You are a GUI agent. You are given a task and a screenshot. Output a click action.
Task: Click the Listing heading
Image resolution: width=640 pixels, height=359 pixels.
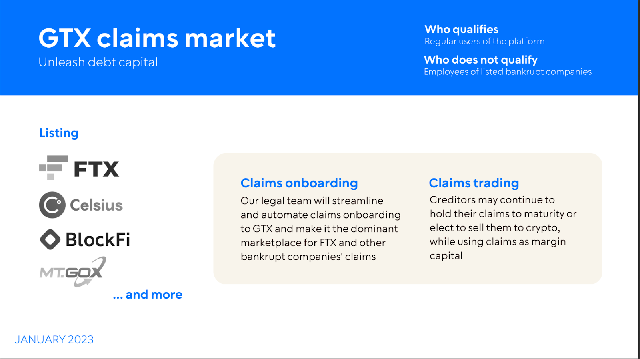click(59, 133)
